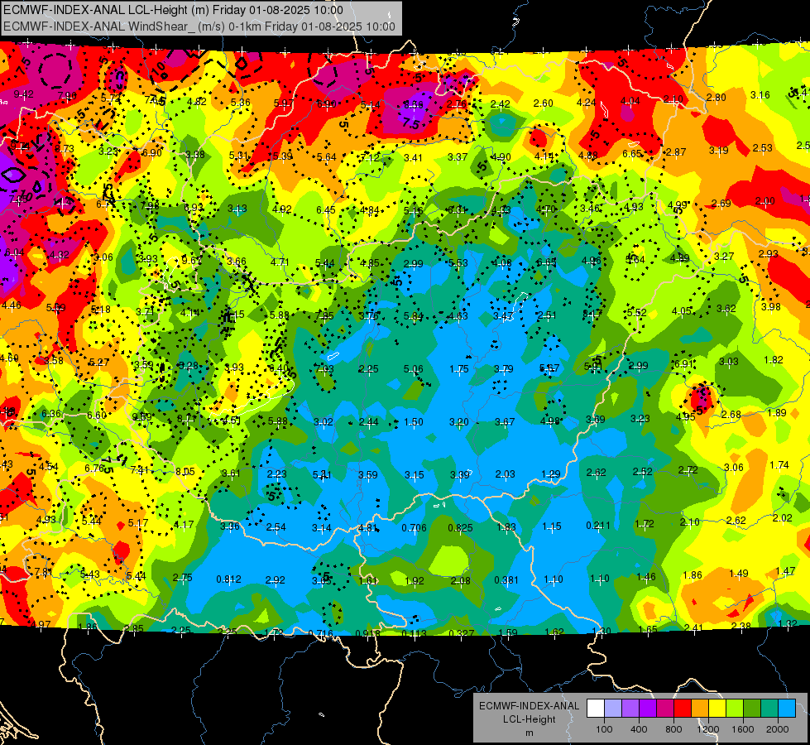The width and height of the screenshot is (810, 745).
Task: Click the legend's ECMWF-INDEX-ANAL label
Action: [x=529, y=706]
